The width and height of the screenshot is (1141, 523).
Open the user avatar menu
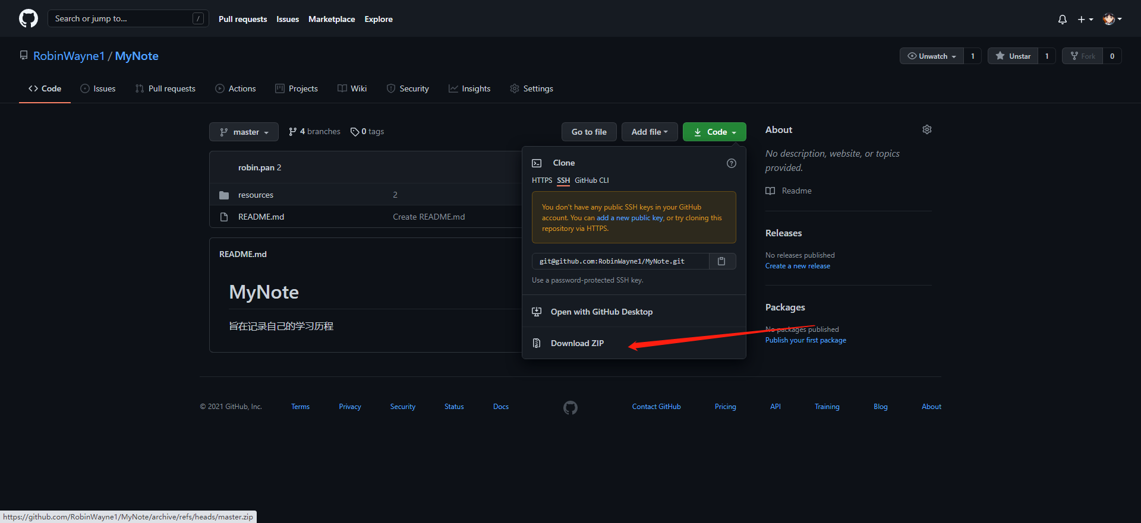pos(1112,19)
